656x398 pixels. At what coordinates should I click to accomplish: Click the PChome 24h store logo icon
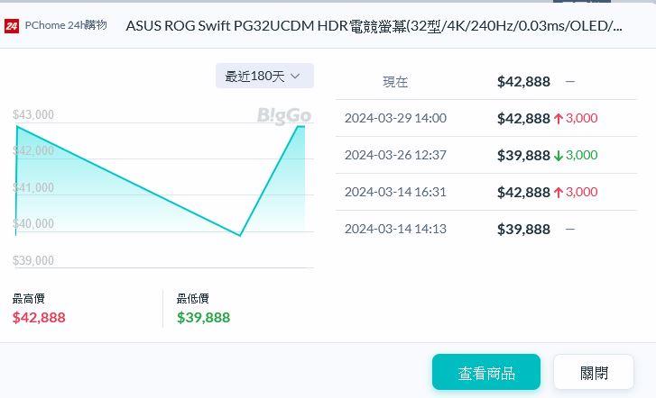coord(12,25)
